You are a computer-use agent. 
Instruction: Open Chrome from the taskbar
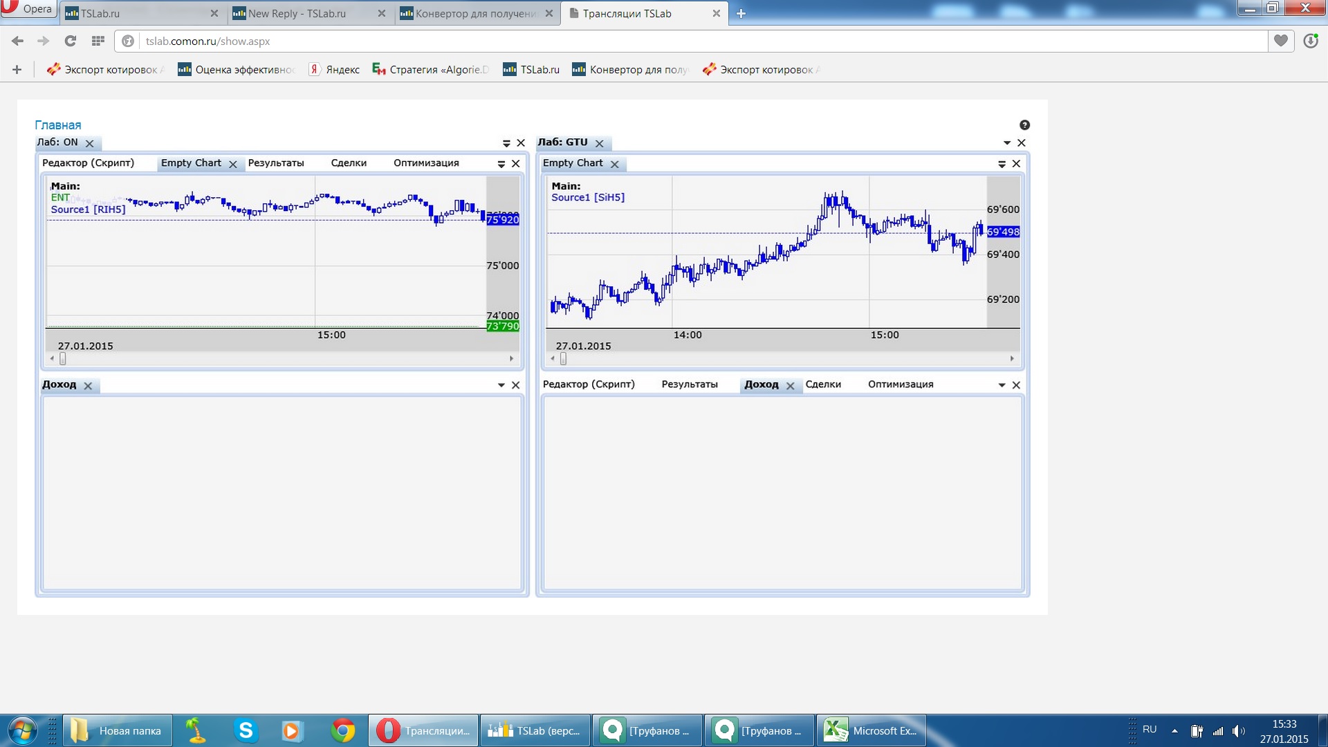click(x=343, y=730)
